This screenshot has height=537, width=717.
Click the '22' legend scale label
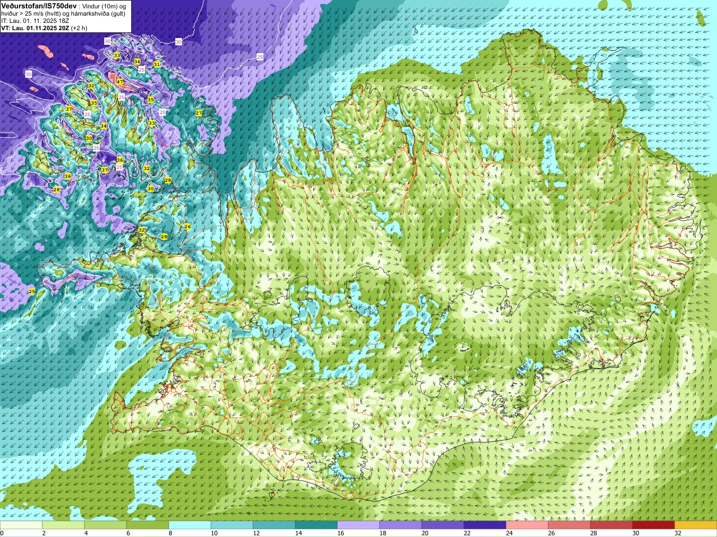coord(467,533)
